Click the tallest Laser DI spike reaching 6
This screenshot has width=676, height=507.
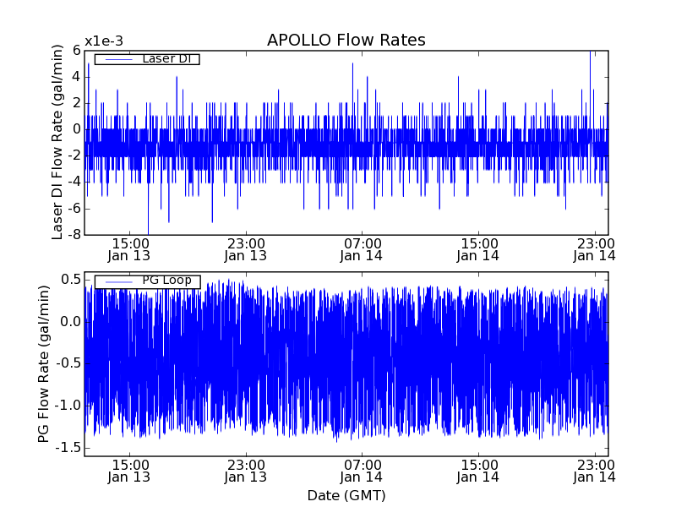[590, 53]
